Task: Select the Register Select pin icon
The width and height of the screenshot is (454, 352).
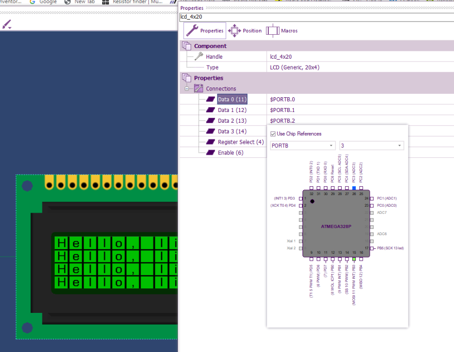Action: coord(211,142)
